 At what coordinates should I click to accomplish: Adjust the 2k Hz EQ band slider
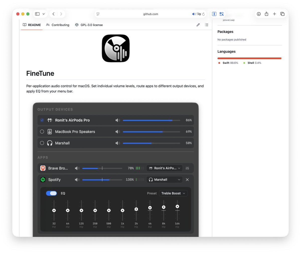pos(136,210)
